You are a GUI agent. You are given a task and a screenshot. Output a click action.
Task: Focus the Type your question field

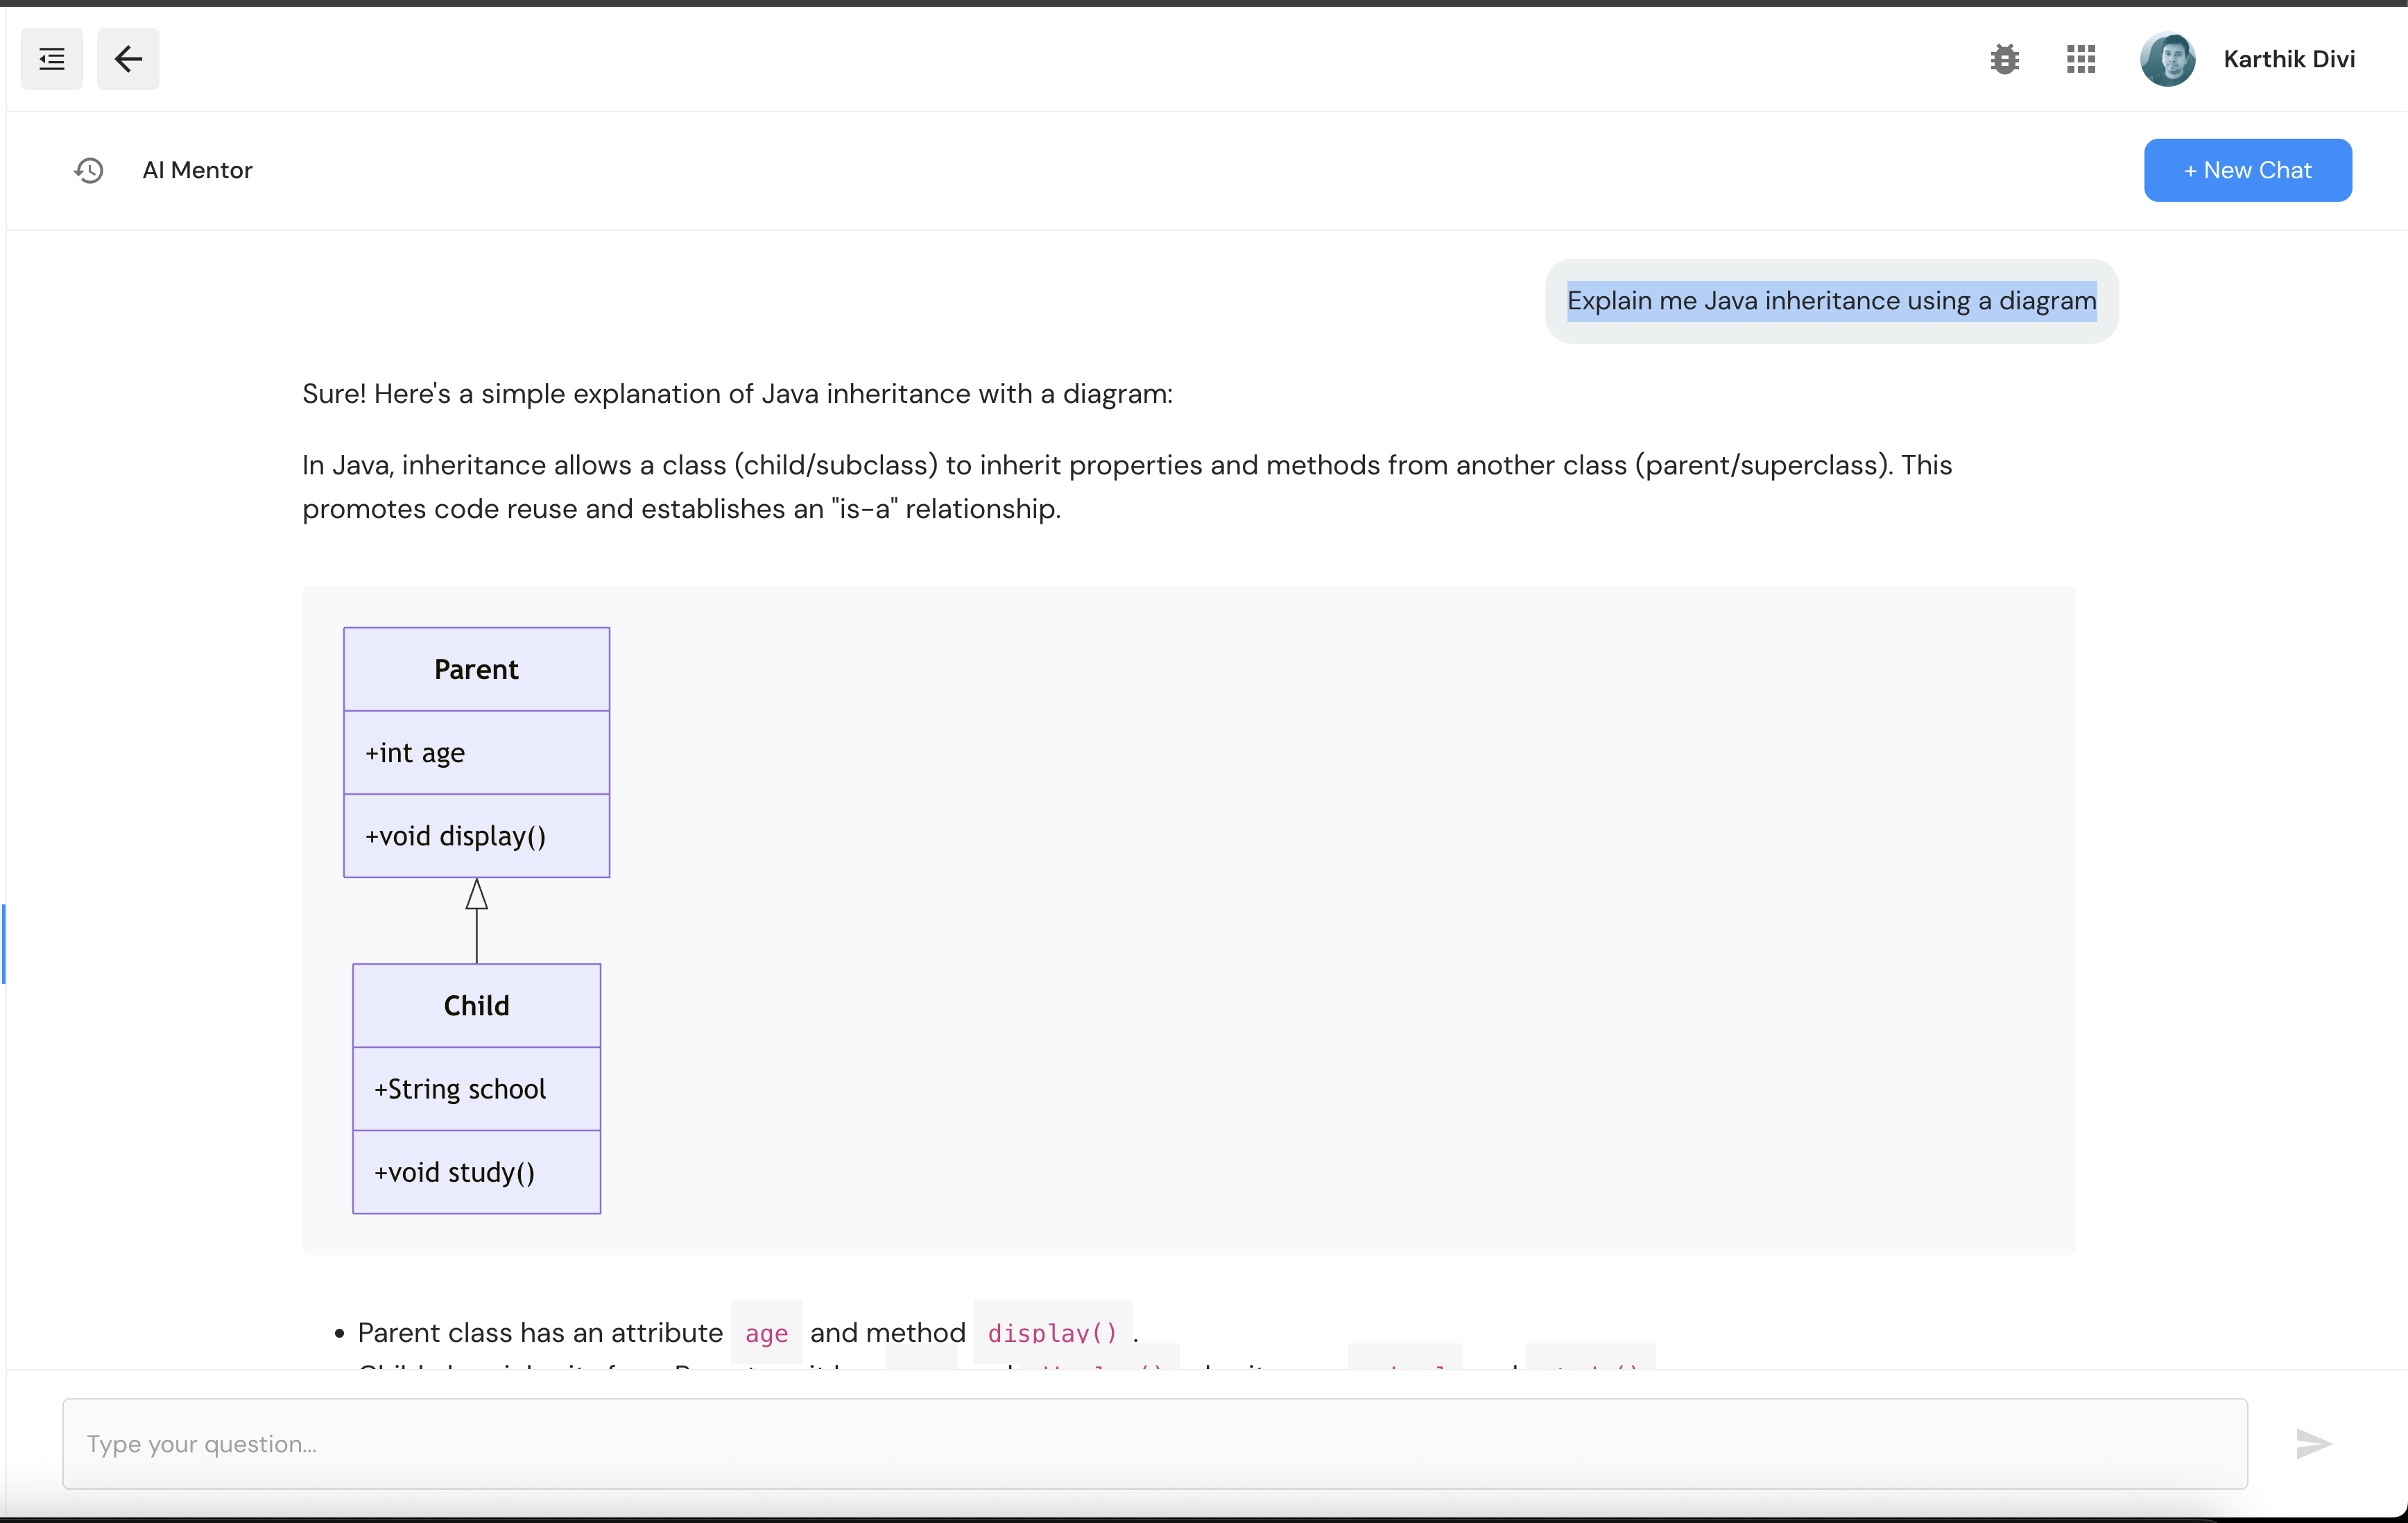pos(1154,1443)
